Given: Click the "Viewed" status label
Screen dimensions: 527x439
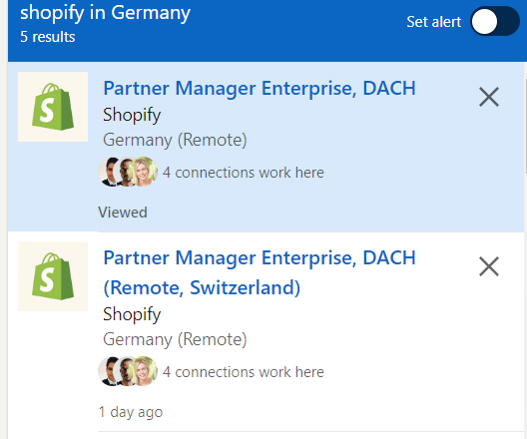Looking at the screenshot, I should [123, 213].
